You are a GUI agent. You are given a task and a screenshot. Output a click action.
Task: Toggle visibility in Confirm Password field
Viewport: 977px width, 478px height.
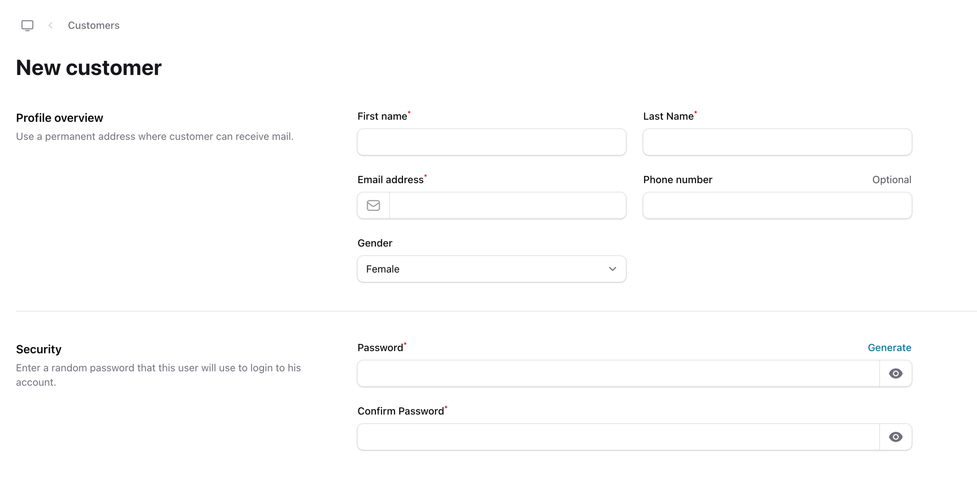click(x=895, y=437)
